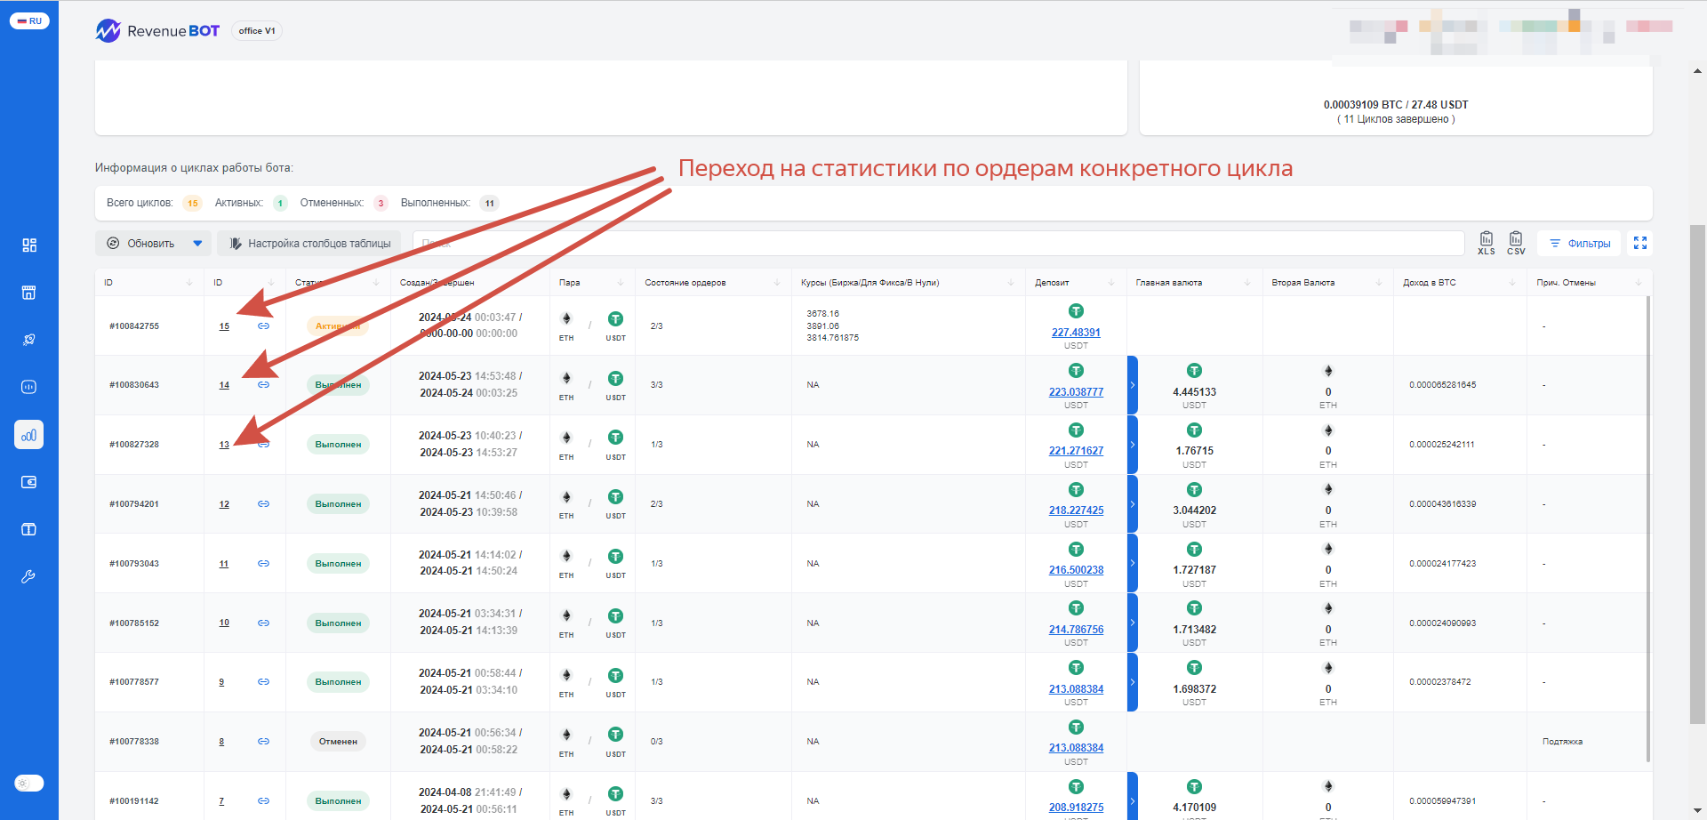
Task: Export table as CSV file
Action: (1516, 243)
